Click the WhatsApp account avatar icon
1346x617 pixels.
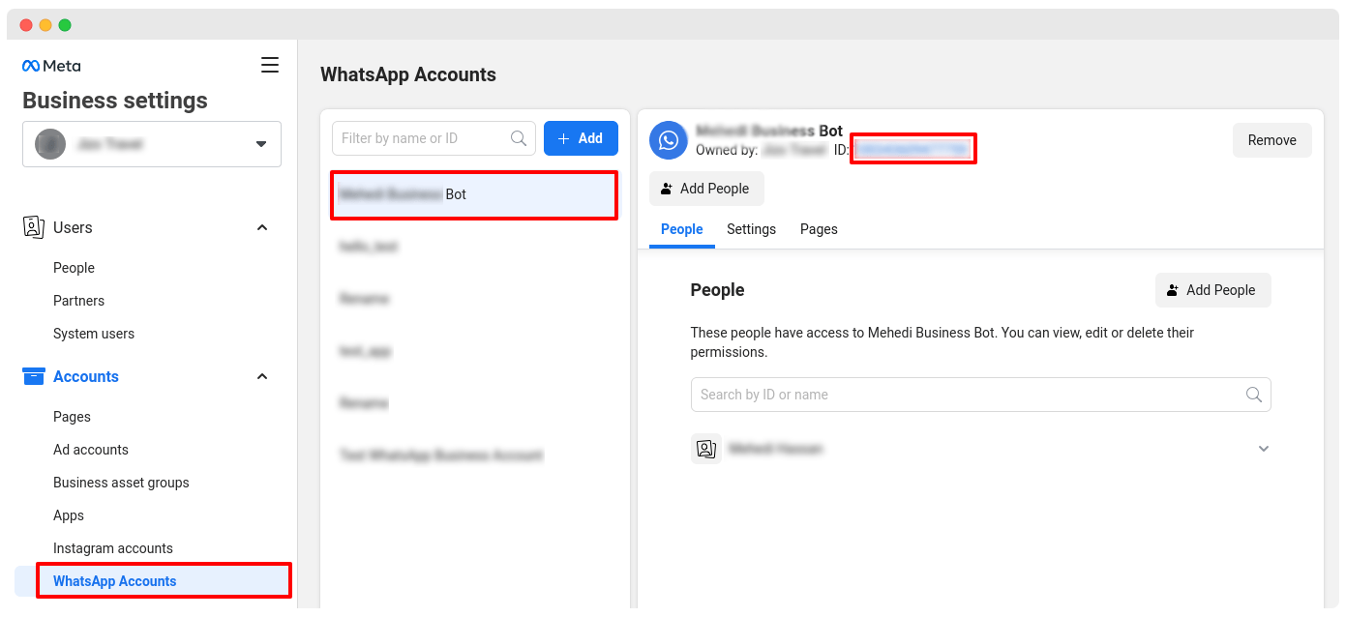669,140
